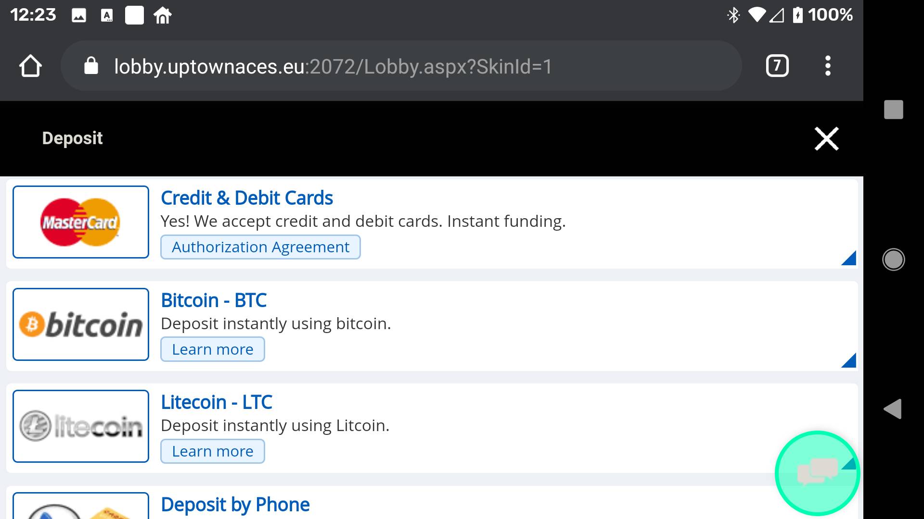Tap the Android recent apps square button
The height and width of the screenshot is (519, 924).
point(894,110)
